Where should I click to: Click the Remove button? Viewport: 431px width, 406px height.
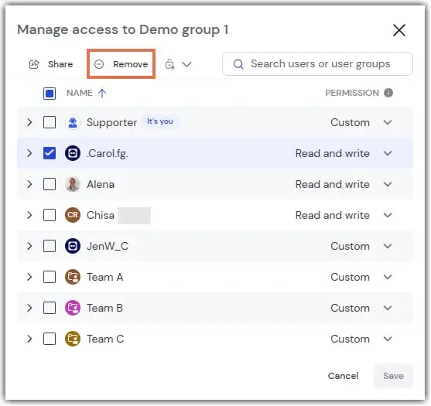tap(121, 64)
